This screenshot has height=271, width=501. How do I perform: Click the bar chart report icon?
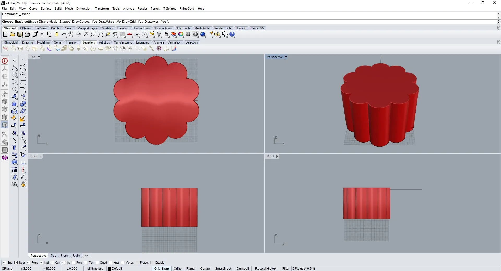coord(174,48)
